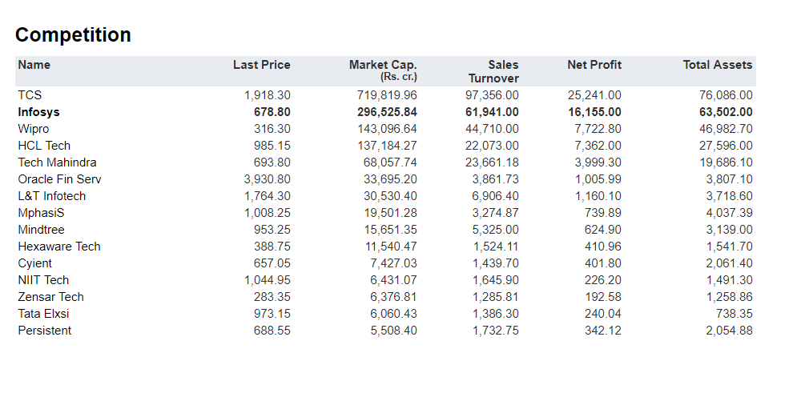Open the Wipro company link
The image size is (801, 397).
point(33,129)
